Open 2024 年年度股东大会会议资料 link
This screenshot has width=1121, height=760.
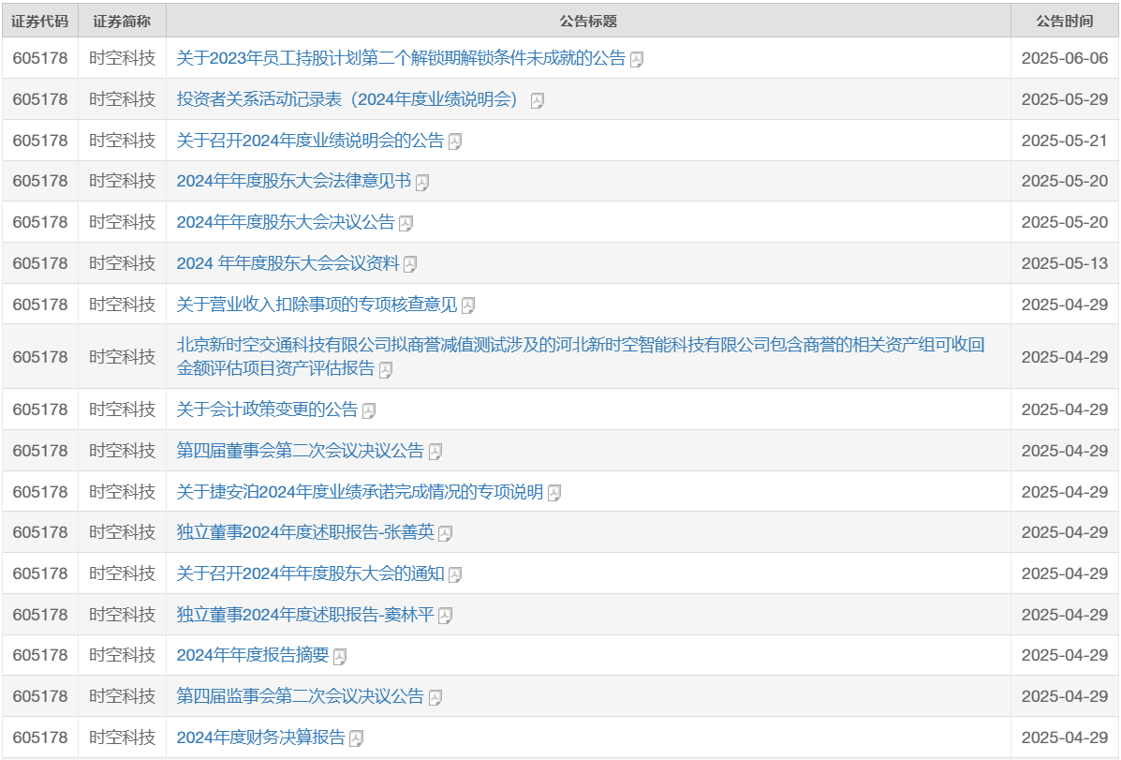tap(288, 263)
